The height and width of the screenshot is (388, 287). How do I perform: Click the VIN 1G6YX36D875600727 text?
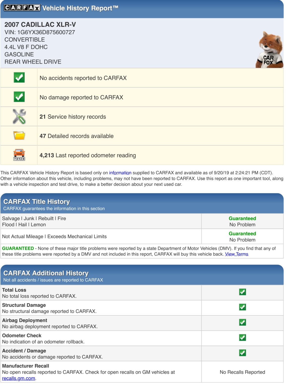pyautogui.click(x=40, y=32)
